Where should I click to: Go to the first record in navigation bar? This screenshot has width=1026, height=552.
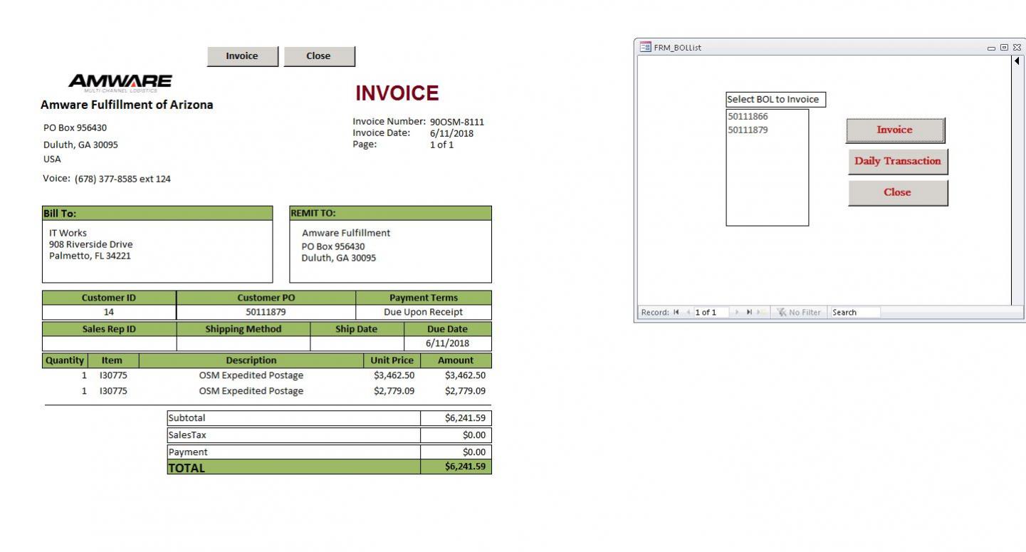pyautogui.click(x=676, y=312)
